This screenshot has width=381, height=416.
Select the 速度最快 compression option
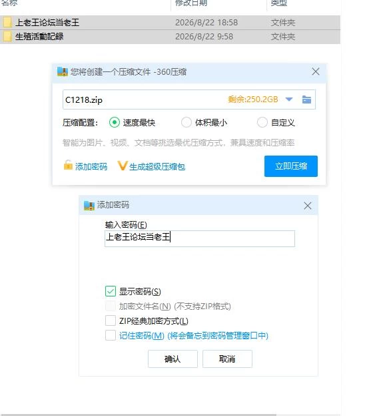tap(115, 122)
